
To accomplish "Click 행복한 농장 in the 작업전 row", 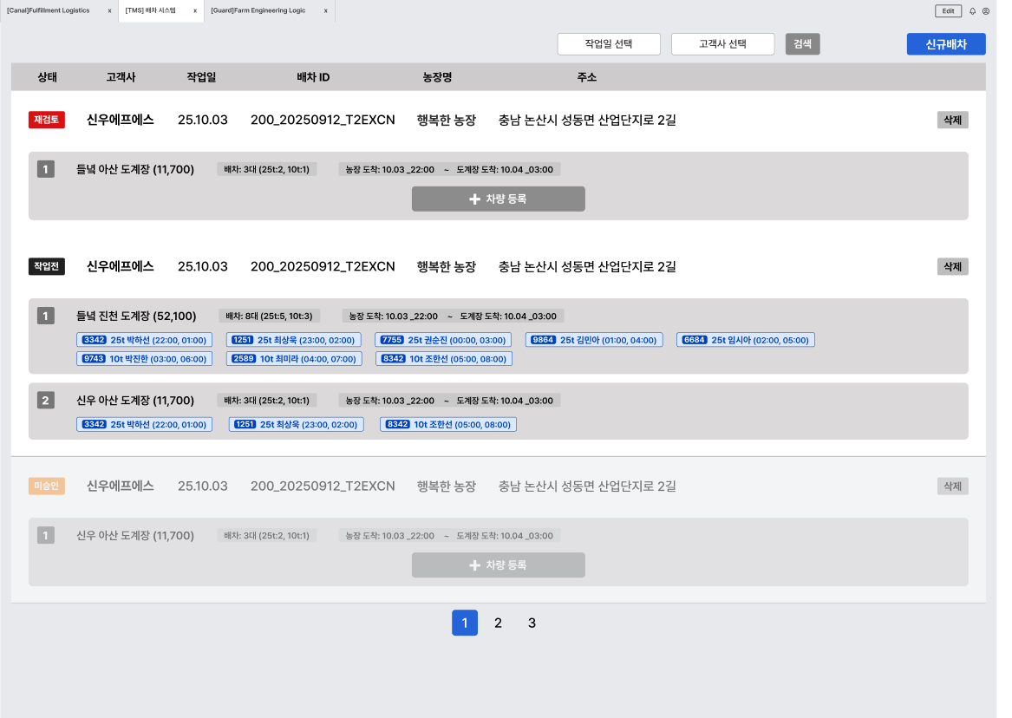I will tap(447, 266).
